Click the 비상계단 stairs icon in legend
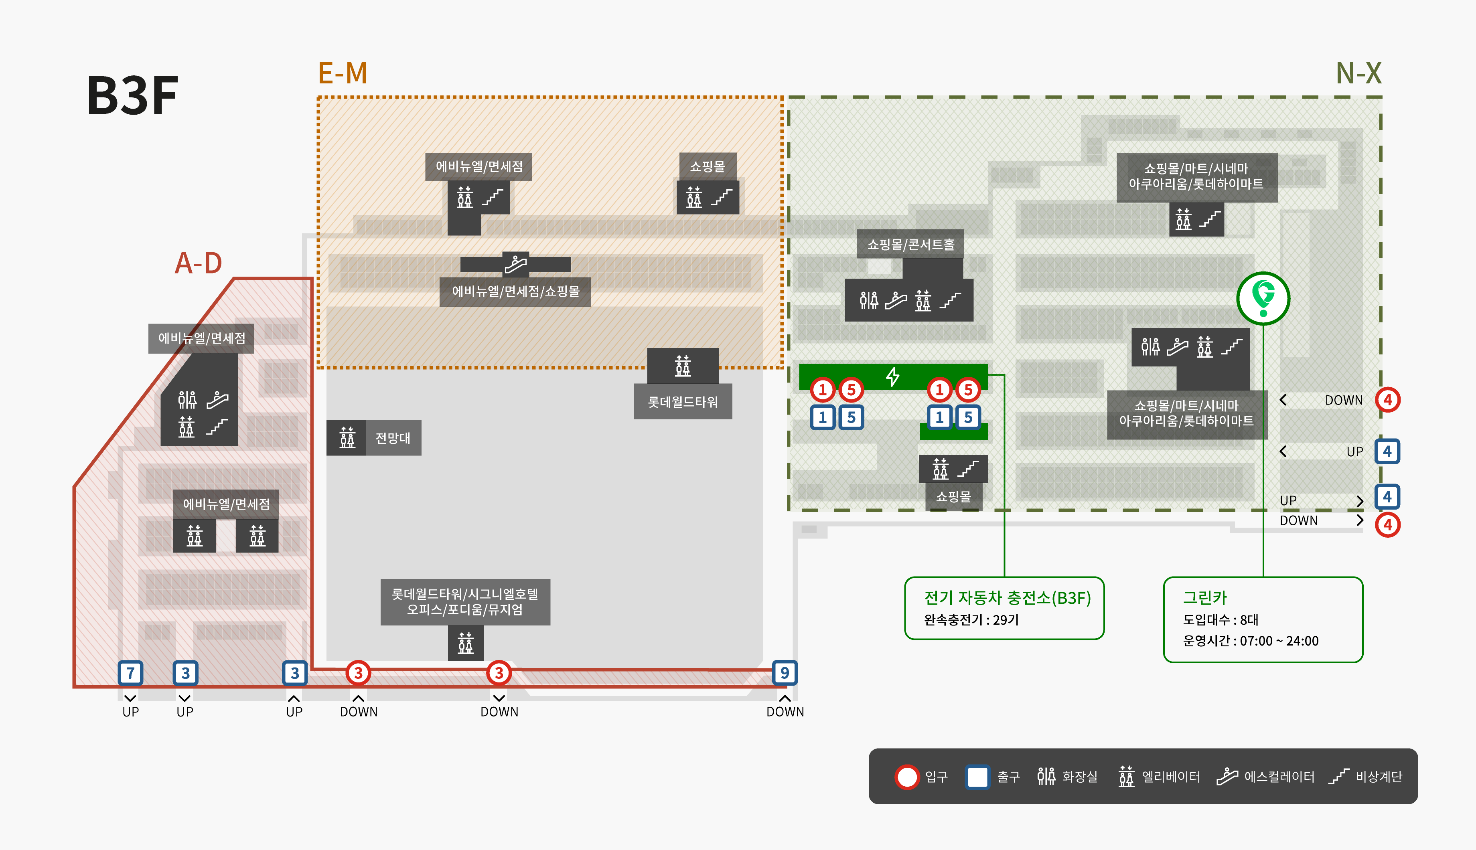1476x850 pixels. click(x=1339, y=777)
